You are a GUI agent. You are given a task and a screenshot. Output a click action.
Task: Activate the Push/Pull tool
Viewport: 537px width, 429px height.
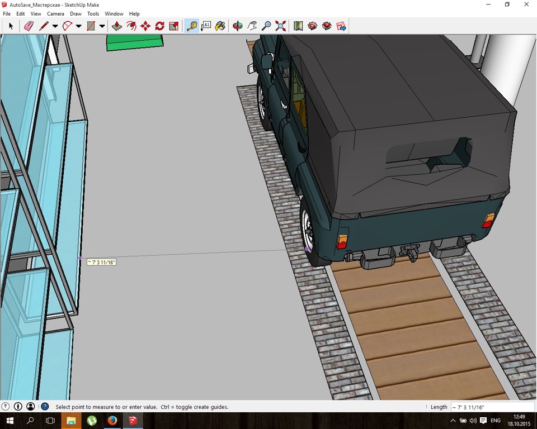click(x=117, y=26)
